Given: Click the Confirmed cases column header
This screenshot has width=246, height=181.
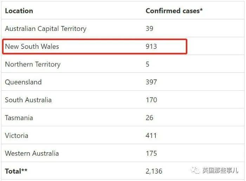Looking at the screenshot, I should coord(174,11).
